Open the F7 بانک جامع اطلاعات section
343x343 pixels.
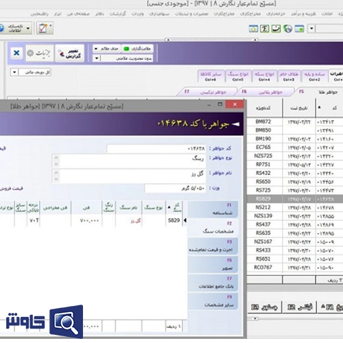pos(213,283)
